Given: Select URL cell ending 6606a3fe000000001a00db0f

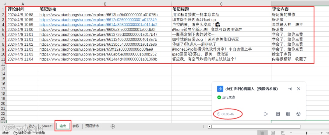Looking at the screenshot, I should point(105,29).
